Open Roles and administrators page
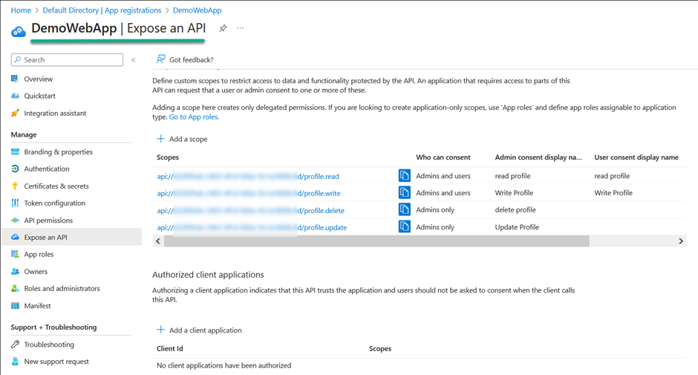 62,289
